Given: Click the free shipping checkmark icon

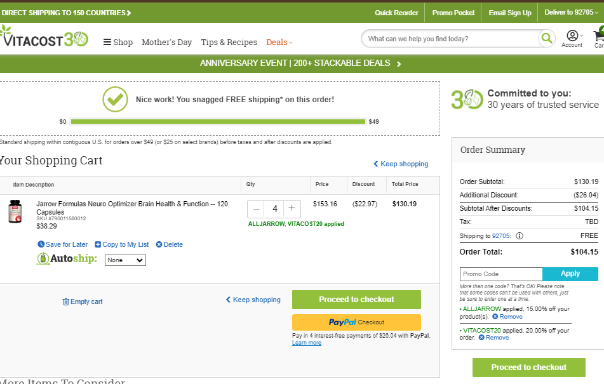Looking at the screenshot, I should pos(115,99).
